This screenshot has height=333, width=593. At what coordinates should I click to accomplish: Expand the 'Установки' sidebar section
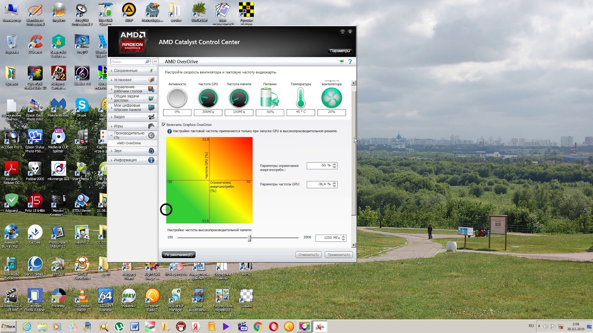[x=132, y=80]
